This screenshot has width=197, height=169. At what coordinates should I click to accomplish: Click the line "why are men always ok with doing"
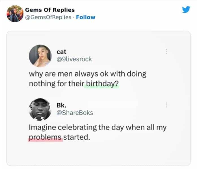(x=88, y=74)
